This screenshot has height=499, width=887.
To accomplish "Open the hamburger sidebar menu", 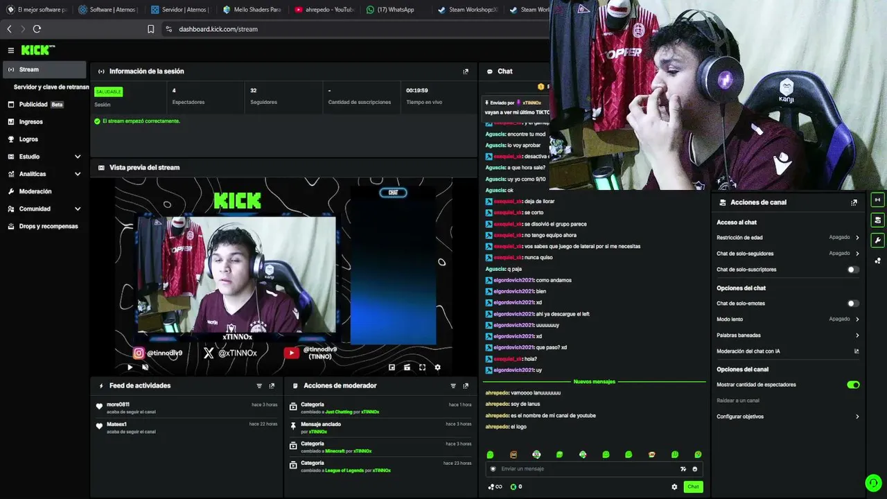I will (x=11, y=50).
